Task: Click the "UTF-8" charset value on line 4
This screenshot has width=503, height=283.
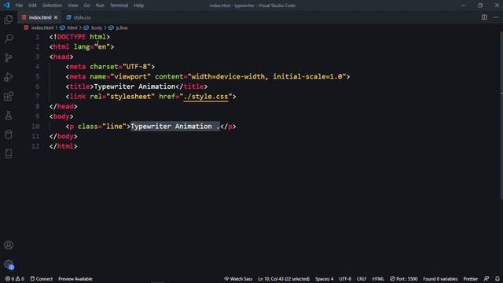Action: (137, 67)
